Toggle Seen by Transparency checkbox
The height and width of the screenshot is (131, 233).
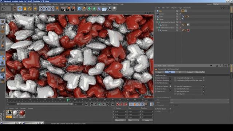click(204, 86)
